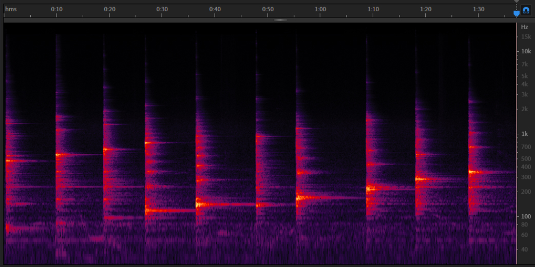Select the 1k frequency scale label
Viewport: 535px width, 267px height.
click(x=525, y=134)
